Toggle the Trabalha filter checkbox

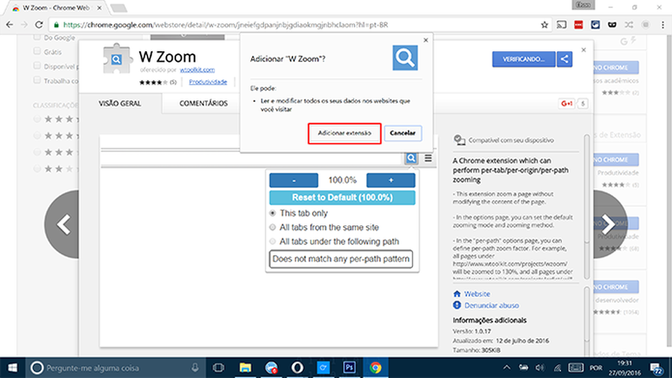(37, 80)
